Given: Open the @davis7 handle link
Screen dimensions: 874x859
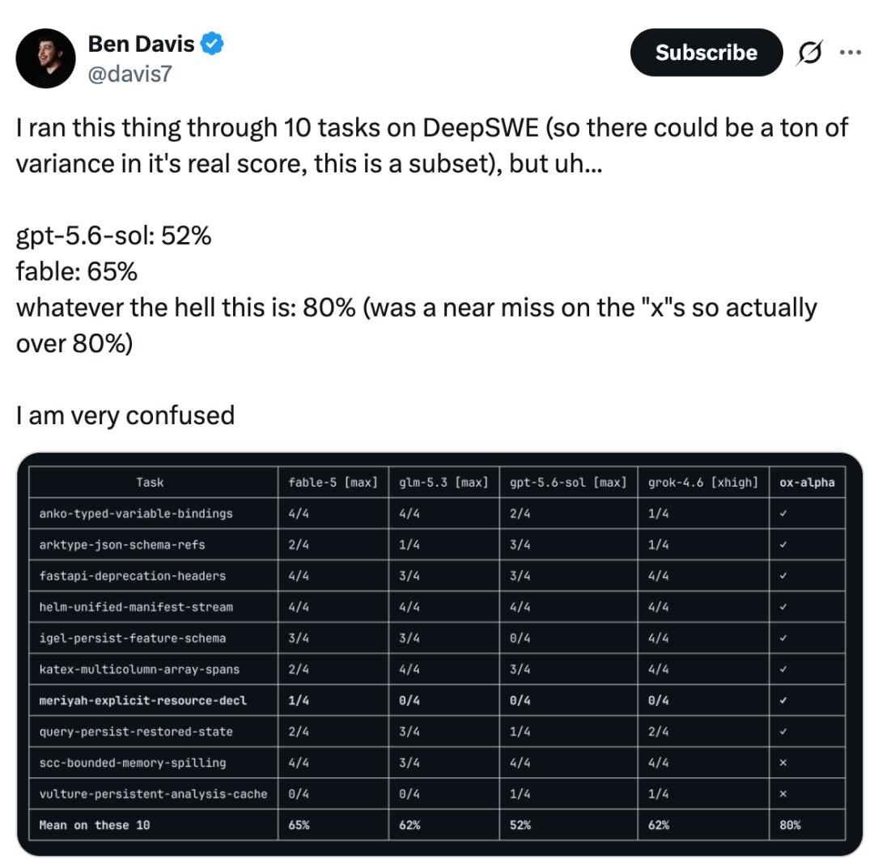Looking at the screenshot, I should 129,74.
